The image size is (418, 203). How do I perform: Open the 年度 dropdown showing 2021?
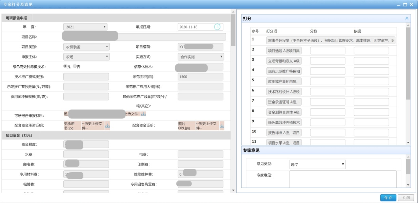tap(85, 27)
